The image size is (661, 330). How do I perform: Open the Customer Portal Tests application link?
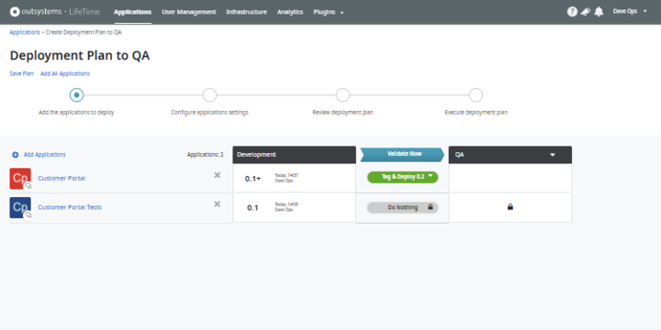[x=70, y=207]
